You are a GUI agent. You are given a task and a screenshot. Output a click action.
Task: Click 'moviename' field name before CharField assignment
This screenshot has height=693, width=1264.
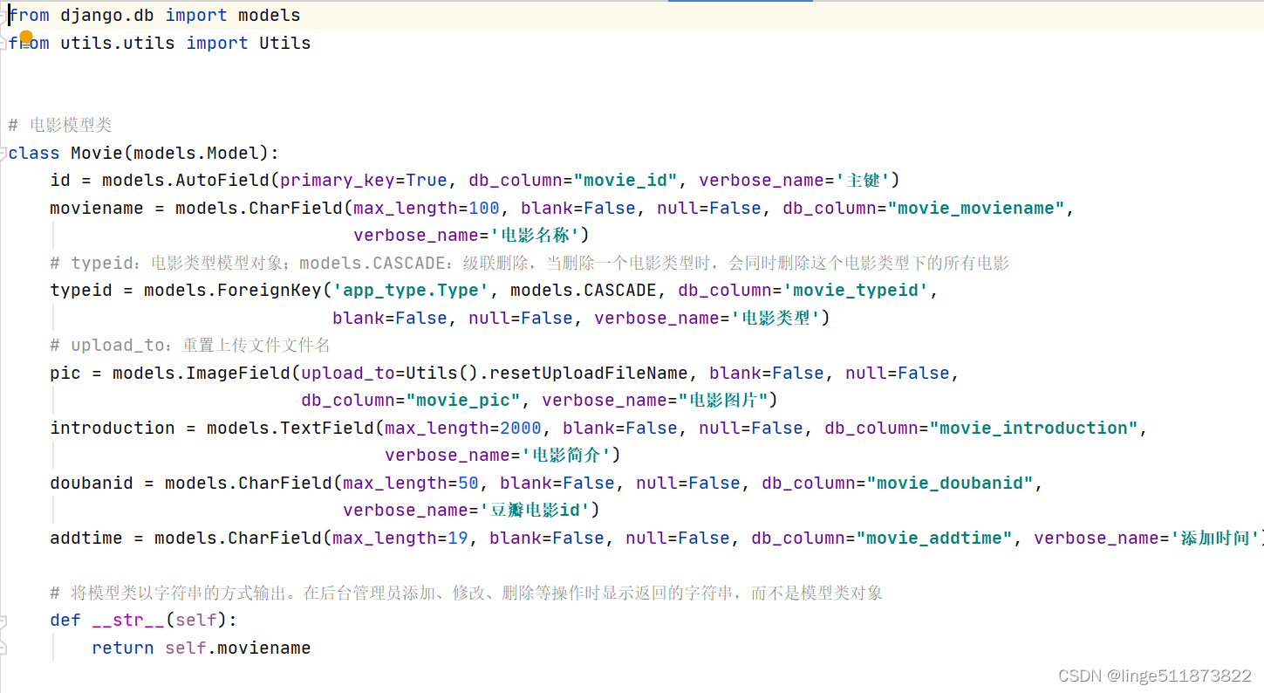(97, 208)
